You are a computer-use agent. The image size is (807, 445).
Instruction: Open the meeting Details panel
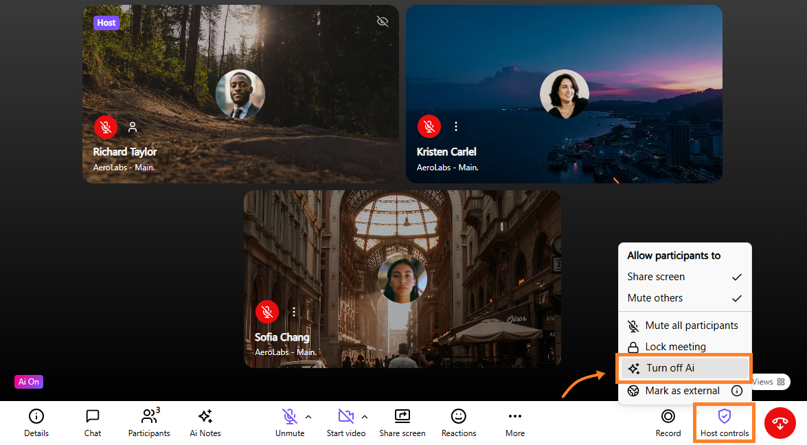coord(36,422)
